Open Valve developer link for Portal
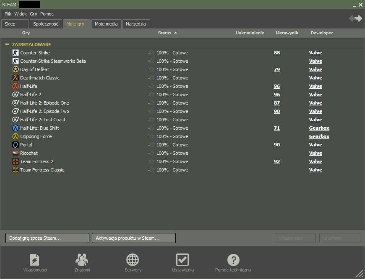The height and width of the screenshot is (279, 365). point(315,145)
